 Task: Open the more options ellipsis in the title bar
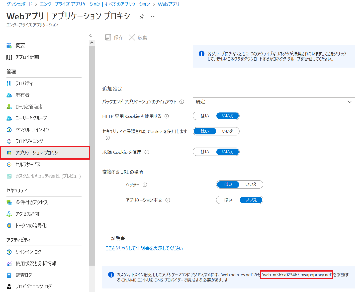[153, 17]
